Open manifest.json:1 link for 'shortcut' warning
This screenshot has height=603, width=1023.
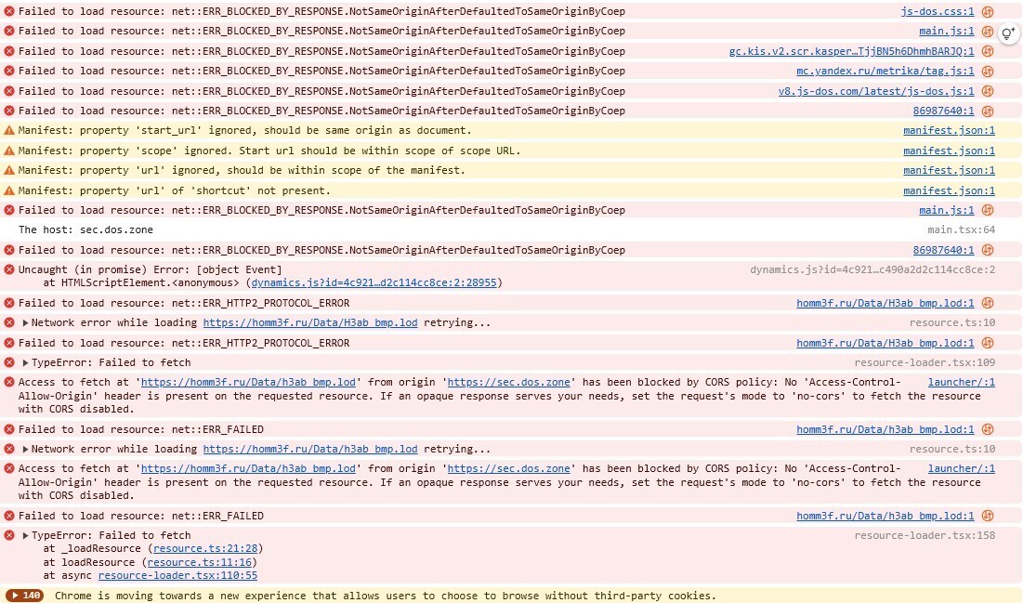(949, 190)
